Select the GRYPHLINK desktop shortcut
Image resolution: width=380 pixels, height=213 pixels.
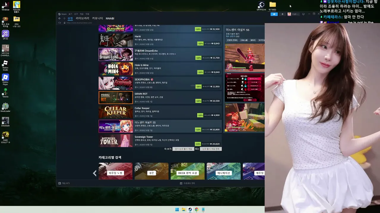[x=261, y=6]
